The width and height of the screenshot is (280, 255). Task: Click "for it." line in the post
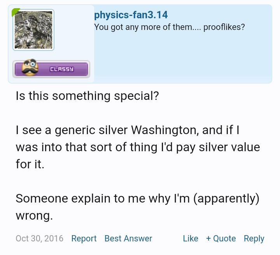coord(30,164)
